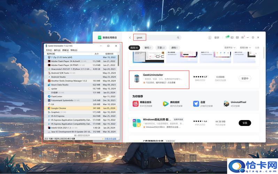Click the 键入要查找的程序 search field

(x=82, y=135)
